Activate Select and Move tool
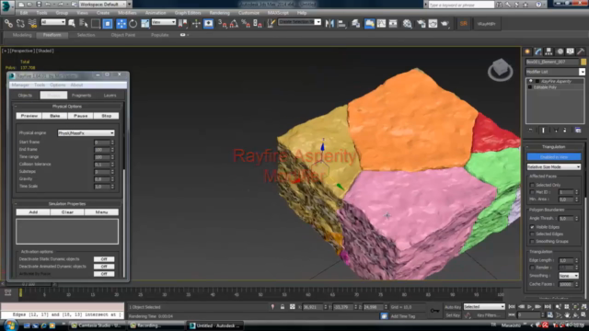The width and height of the screenshot is (589, 331). click(x=121, y=24)
